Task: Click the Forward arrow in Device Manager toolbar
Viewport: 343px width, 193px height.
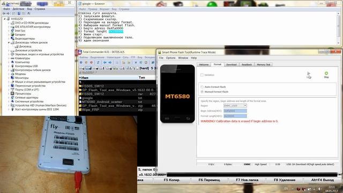Action: (8, 13)
